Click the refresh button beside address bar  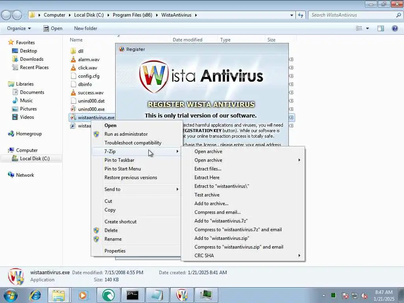[x=300, y=15]
